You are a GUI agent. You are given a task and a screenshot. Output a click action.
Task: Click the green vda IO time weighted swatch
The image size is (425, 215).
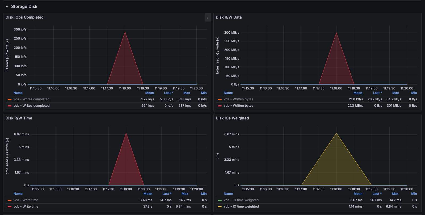tap(220, 200)
